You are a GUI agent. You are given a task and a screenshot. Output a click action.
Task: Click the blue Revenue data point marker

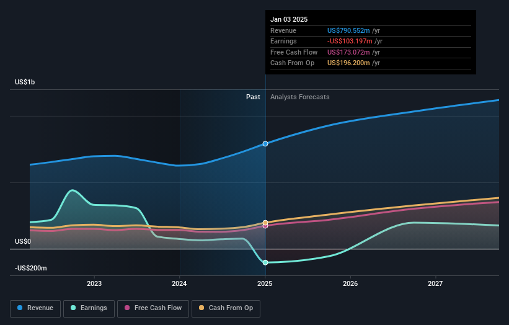[265, 143]
